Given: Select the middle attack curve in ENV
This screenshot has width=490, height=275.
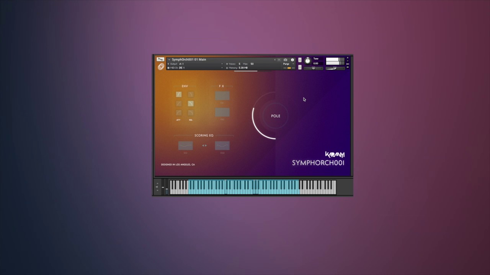Looking at the screenshot, I should pos(179,104).
